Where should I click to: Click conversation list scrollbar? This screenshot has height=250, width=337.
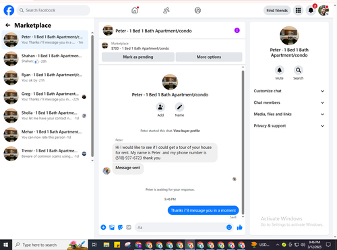point(92,96)
